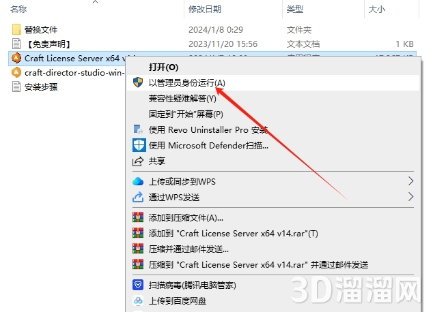Click the WPS cloud sync icon
Viewport: 433px width, 312px height.
(x=138, y=181)
